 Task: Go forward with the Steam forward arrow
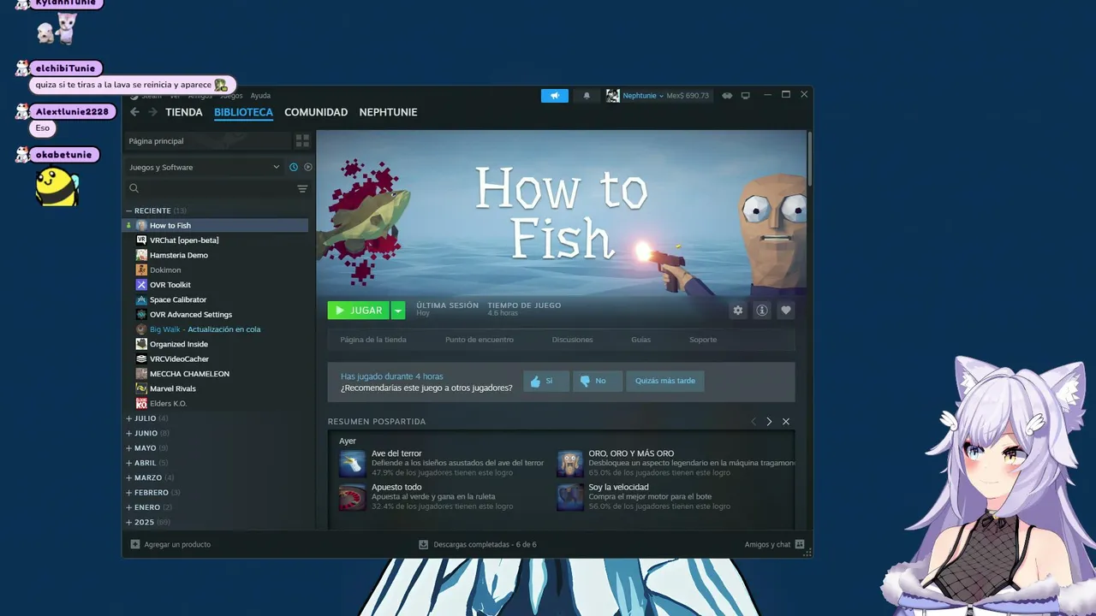click(152, 112)
